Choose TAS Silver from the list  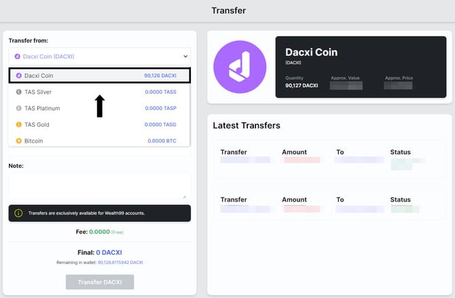(100, 92)
